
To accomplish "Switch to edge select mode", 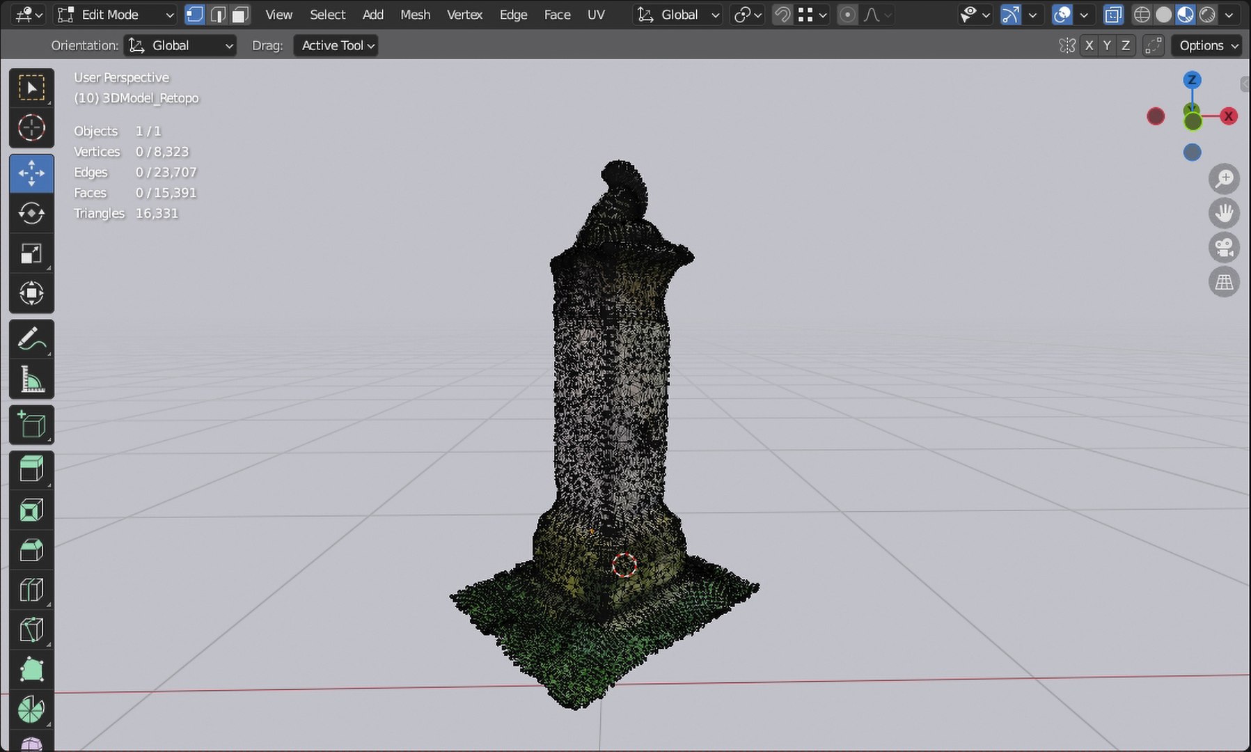I will pos(218,15).
